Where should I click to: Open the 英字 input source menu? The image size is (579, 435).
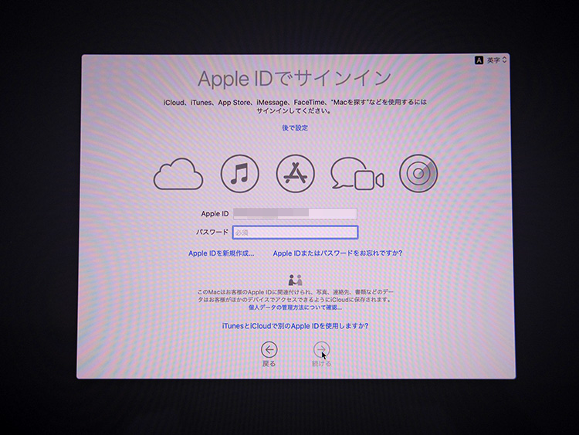point(496,59)
